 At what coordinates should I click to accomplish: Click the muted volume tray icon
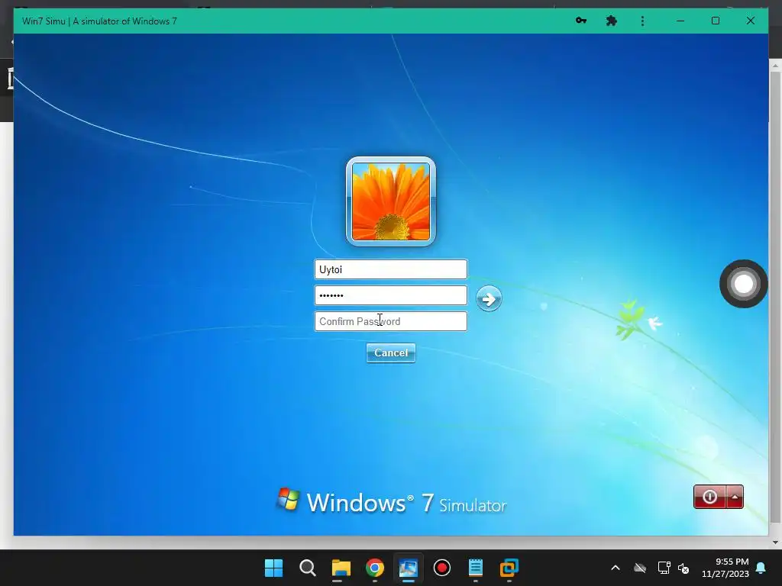point(683,568)
